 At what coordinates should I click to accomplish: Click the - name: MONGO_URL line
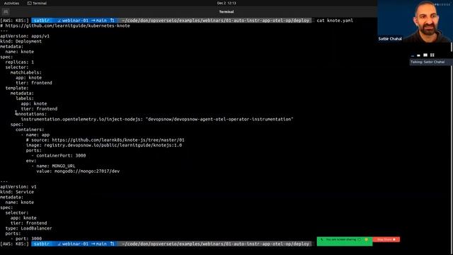pos(53,166)
